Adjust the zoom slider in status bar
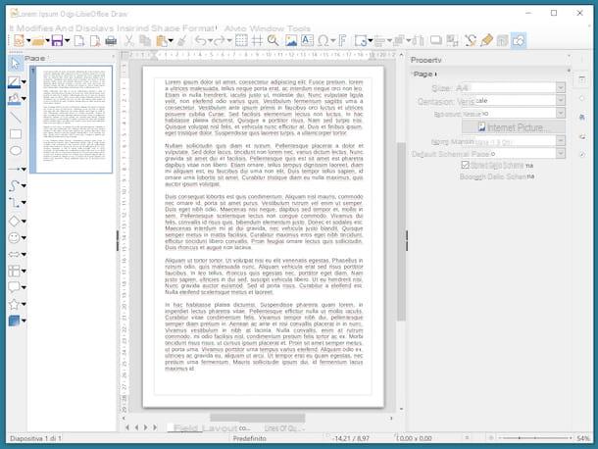Image resolution: width=598 pixels, height=449 pixels. click(535, 438)
